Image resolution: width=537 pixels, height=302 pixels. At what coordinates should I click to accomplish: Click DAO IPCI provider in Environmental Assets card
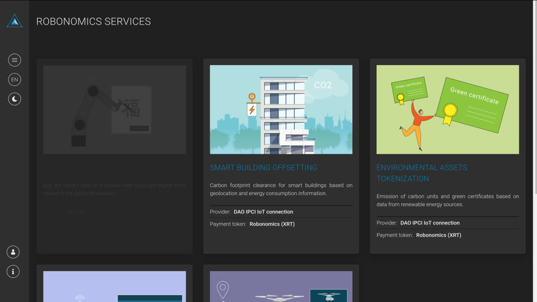[430, 222]
